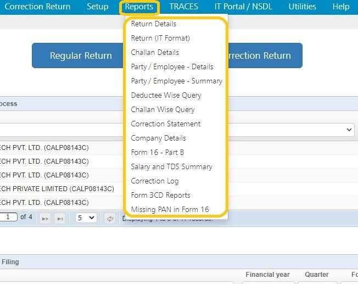The height and width of the screenshot is (284, 358).
Task: Open the Correction Return menu
Action: (37, 7)
